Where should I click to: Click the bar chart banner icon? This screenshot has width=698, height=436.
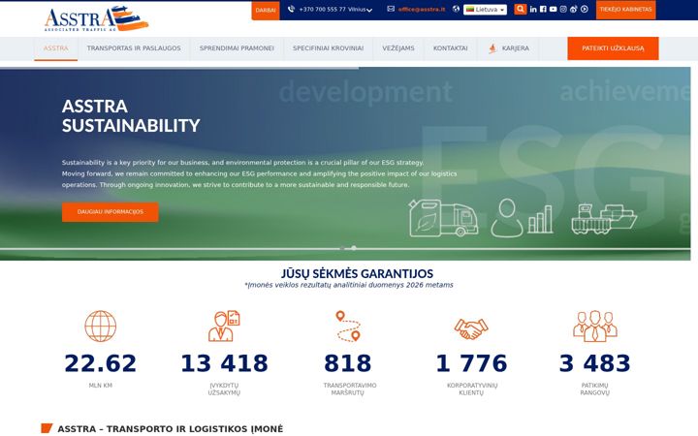pos(540,219)
